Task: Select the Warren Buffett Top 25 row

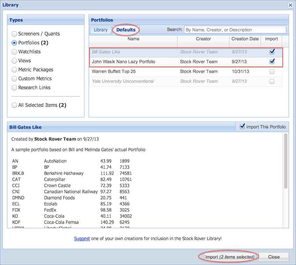Action: coord(186,72)
